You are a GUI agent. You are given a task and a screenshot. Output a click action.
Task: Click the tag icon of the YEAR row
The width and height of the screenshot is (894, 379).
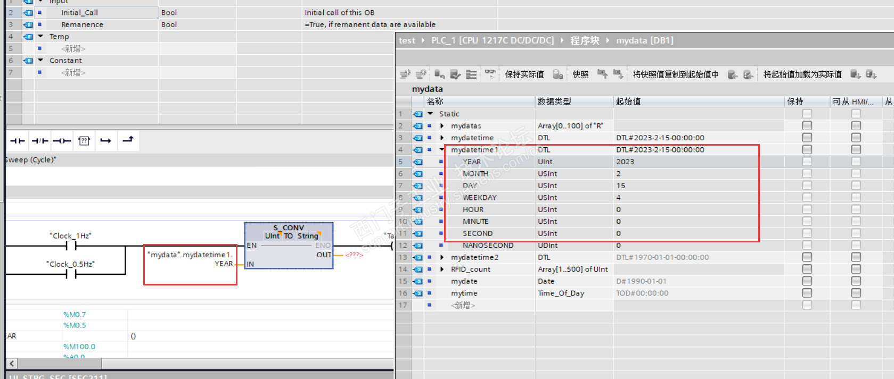pos(418,162)
